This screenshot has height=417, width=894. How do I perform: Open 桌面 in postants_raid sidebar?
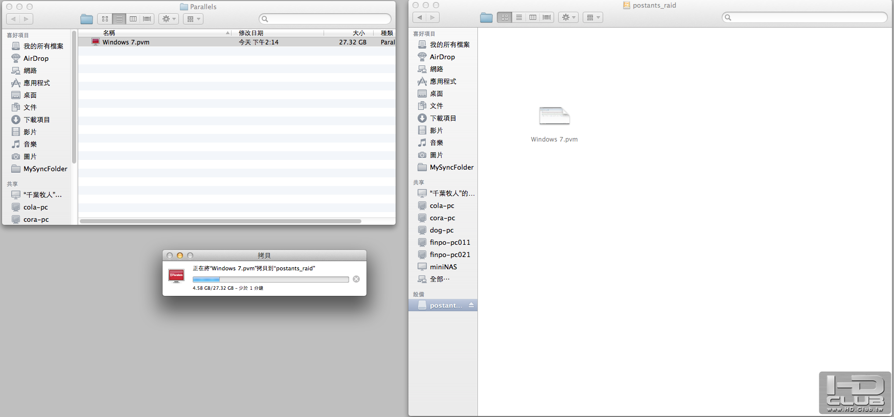[431, 94]
